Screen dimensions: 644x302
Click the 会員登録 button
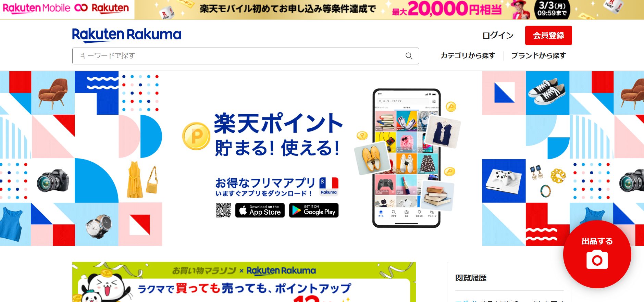[548, 35]
